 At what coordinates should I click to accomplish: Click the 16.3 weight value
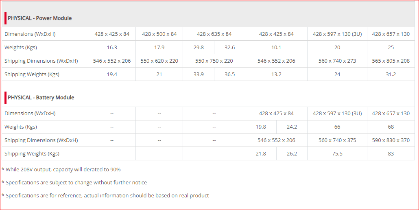(x=112, y=48)
